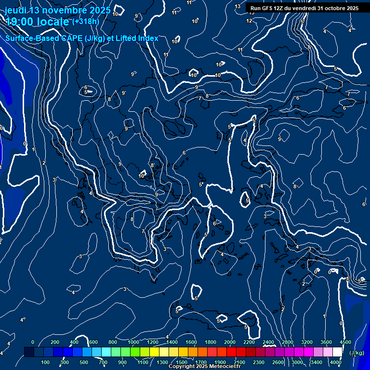Click the legend label '600'
This screenshot has width=370, height=370.
tap(93, 342)
